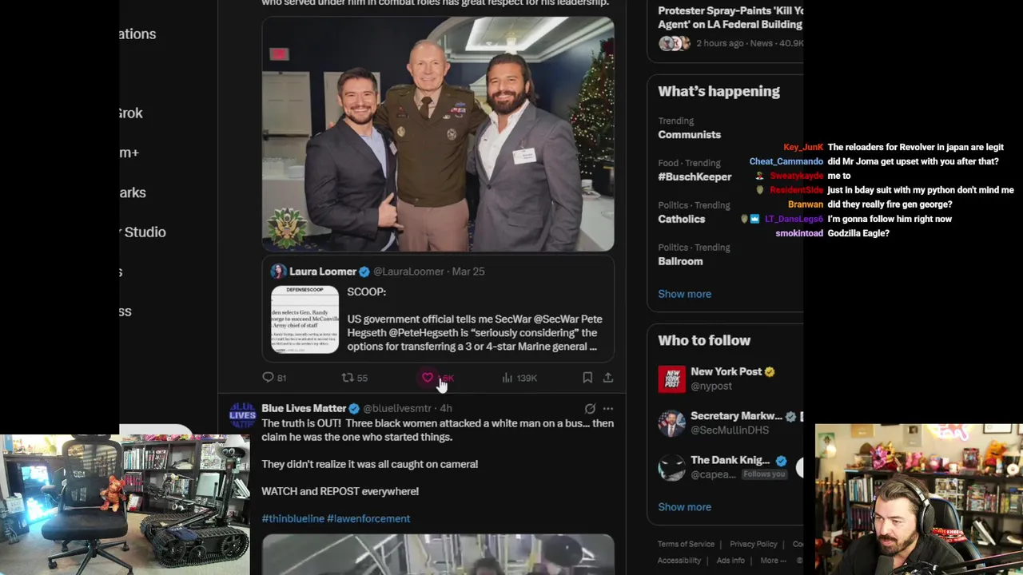Expand Show more under Who to follow
This screenshot has height=575, width=1023.
[x=684, y=507]
